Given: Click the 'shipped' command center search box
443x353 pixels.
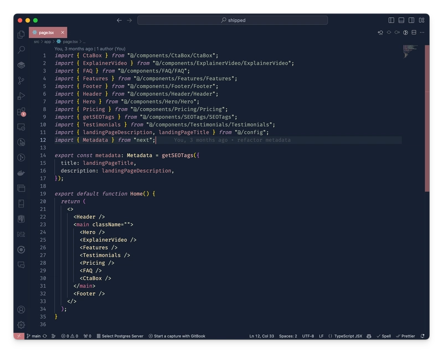Looking at the screenshot, I should click(233, 20).
